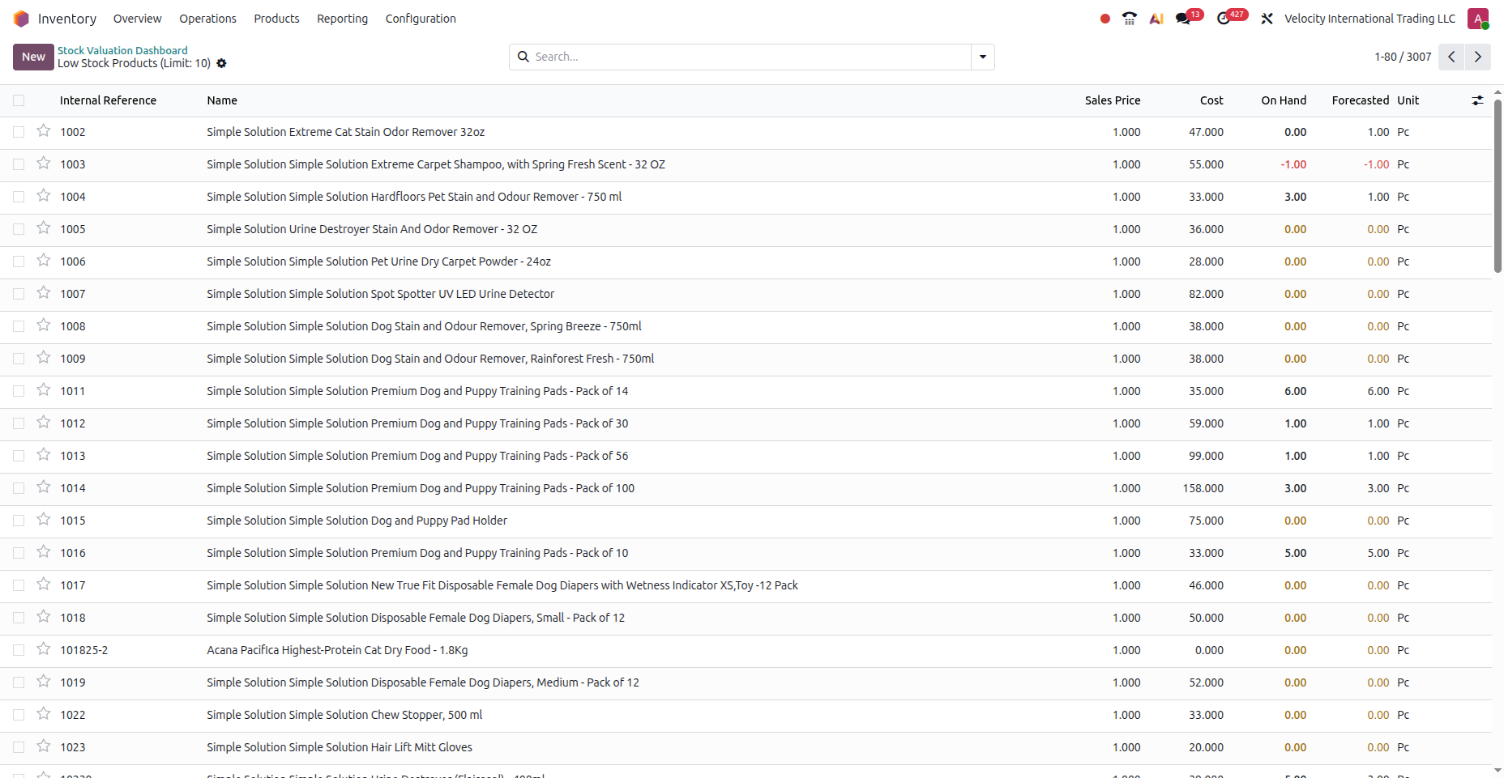Screen dimensions: 1504x778
Task: Click the -1.00 On Hand value for 1003
Action: pos(1293,164)
